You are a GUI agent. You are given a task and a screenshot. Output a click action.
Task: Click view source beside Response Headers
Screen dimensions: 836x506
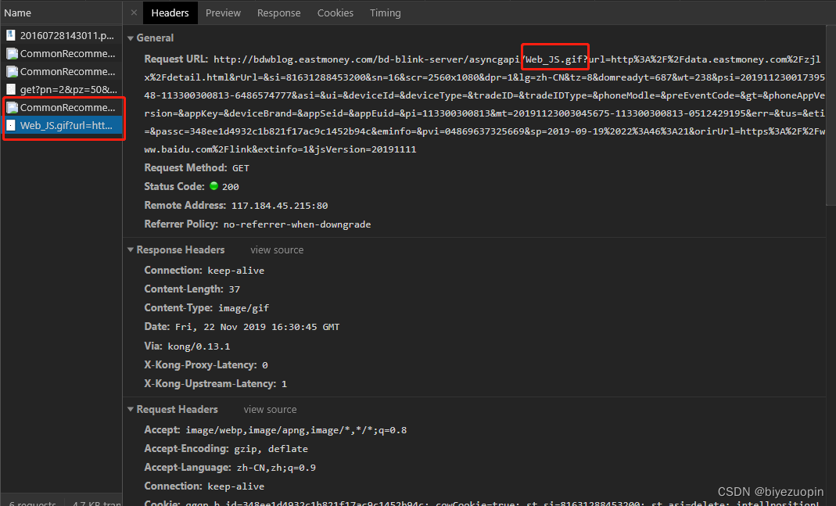(x=277, y=250)
